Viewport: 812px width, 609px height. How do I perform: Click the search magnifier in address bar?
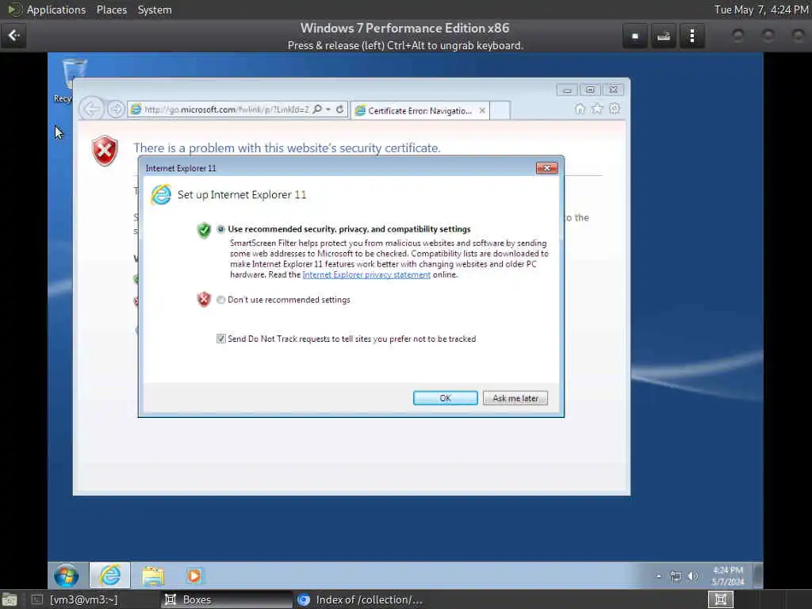[317, 109]
